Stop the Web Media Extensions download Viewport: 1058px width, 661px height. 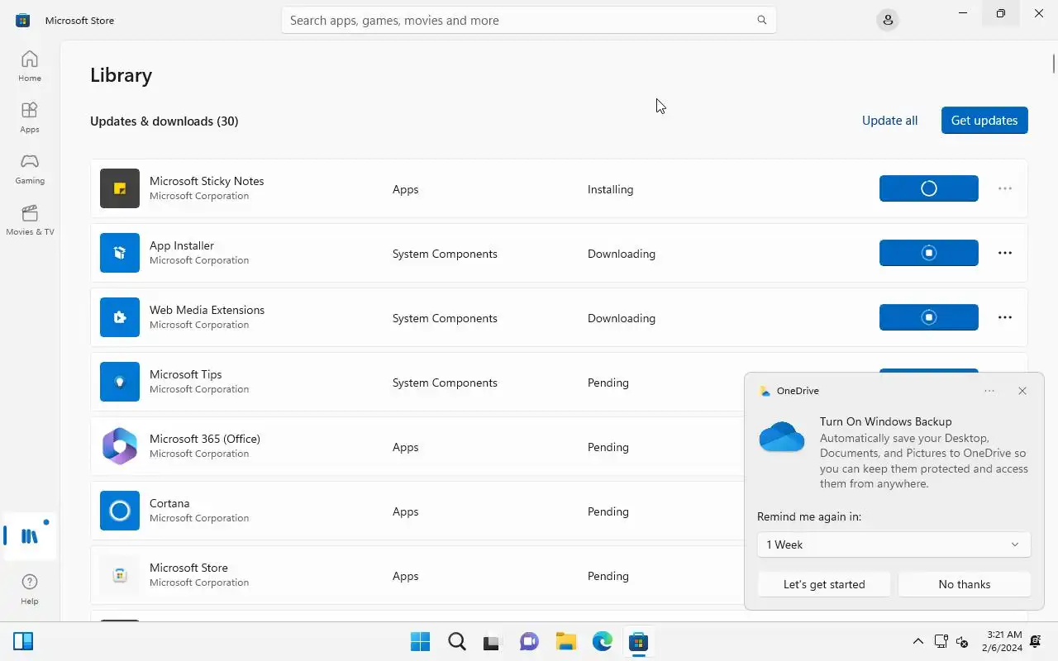click(x=929, y=317)
